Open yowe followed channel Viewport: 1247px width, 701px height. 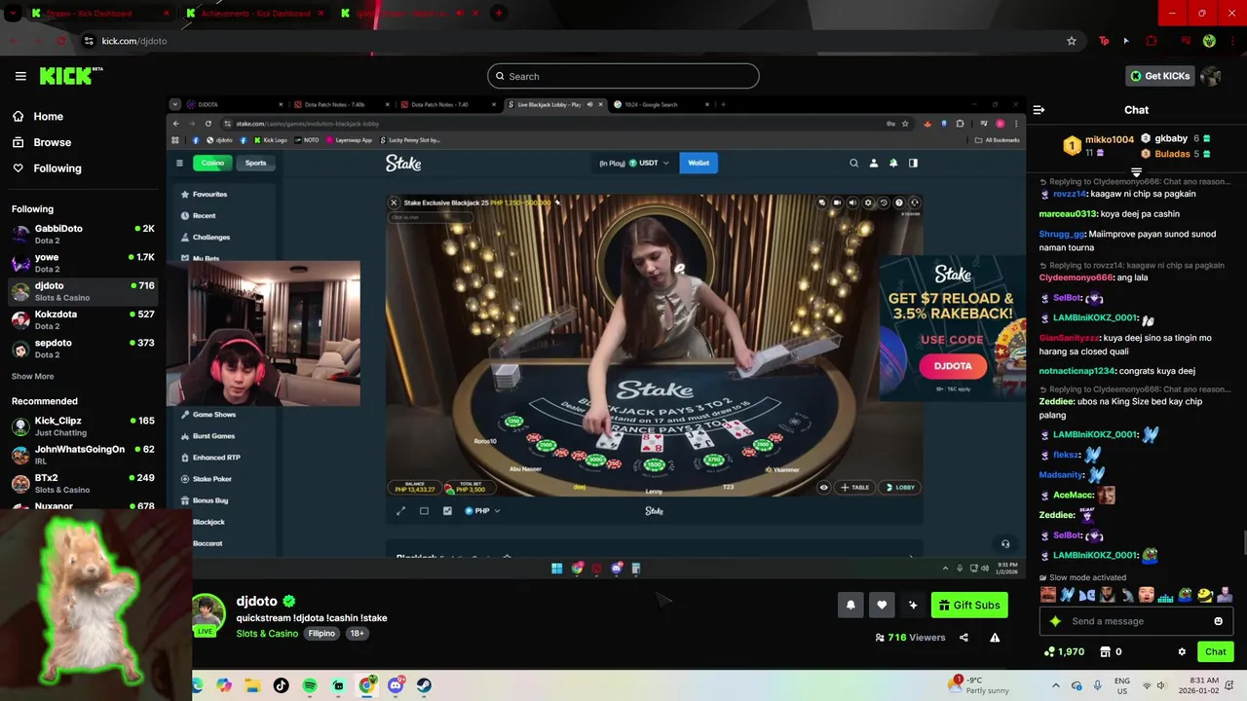pos(83,263)
